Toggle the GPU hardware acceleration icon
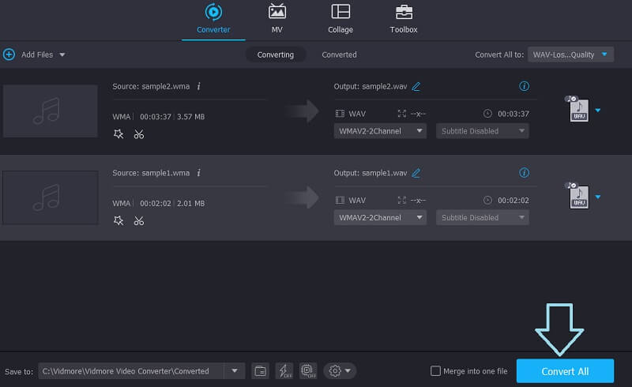 click(x=308, y=370)
